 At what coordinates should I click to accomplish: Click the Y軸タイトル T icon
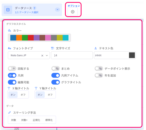pos(36,88)
